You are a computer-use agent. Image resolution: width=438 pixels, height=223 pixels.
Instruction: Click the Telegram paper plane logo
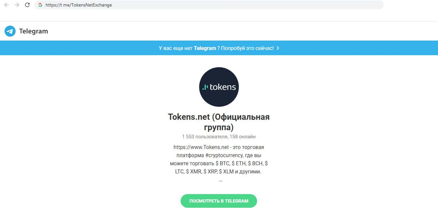[x=10, y=31]
